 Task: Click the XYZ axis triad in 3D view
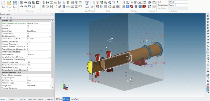pyautogui.click(x=66, y=86)
